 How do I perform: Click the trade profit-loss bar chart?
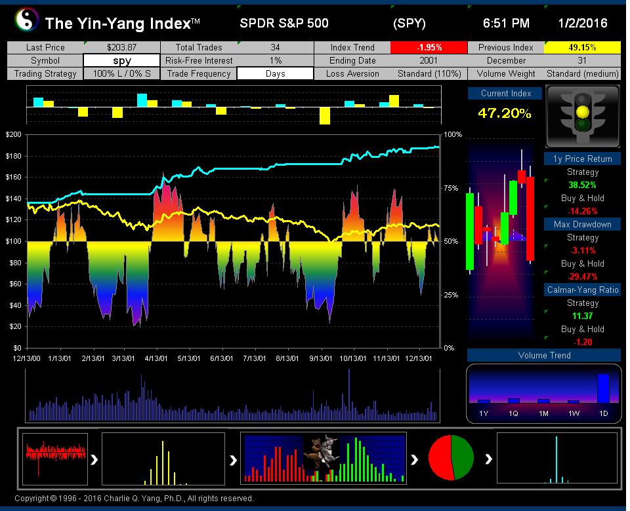[234, 105]
